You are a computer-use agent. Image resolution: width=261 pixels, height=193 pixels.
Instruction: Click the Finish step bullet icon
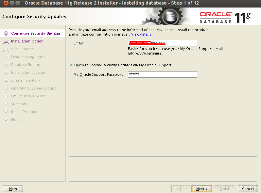coord(6,119)
